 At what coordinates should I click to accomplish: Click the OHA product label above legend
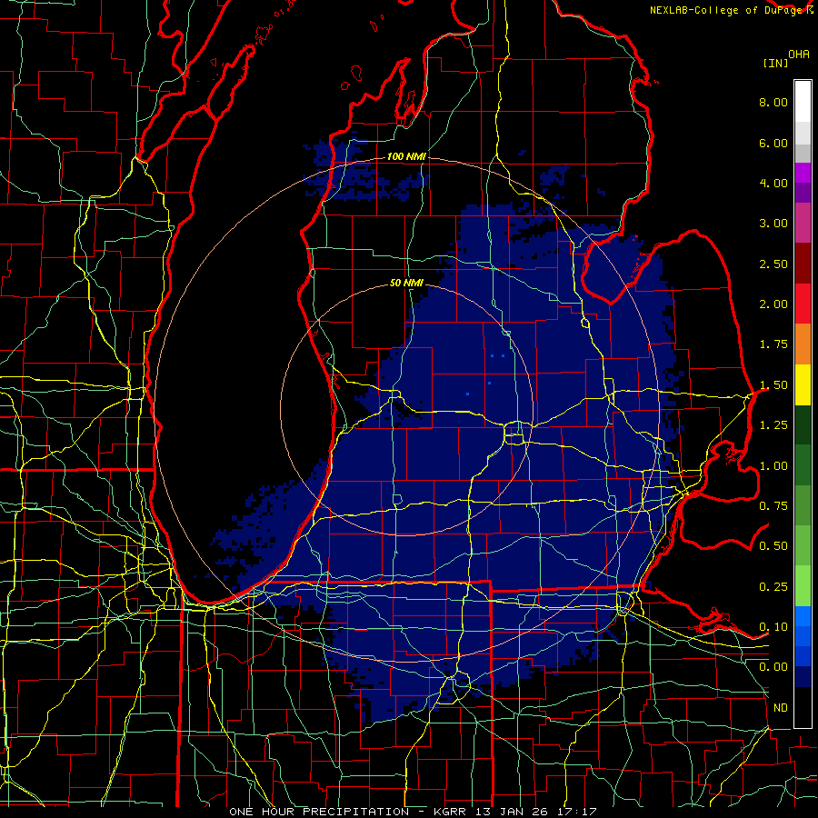coord(799,55)
